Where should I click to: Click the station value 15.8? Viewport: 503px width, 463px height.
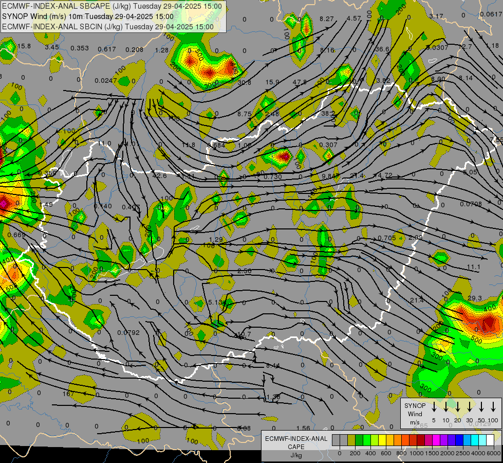[x=24, y=46]
